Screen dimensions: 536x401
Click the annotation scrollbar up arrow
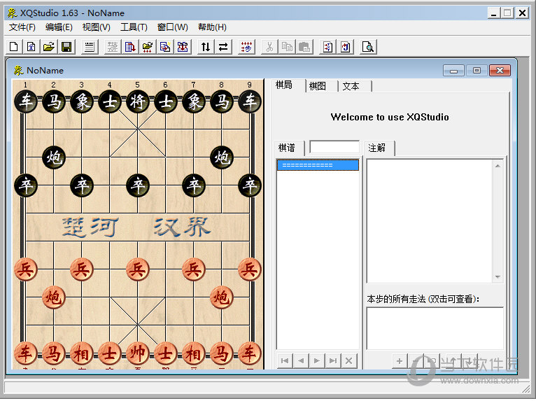click(498, 165)
